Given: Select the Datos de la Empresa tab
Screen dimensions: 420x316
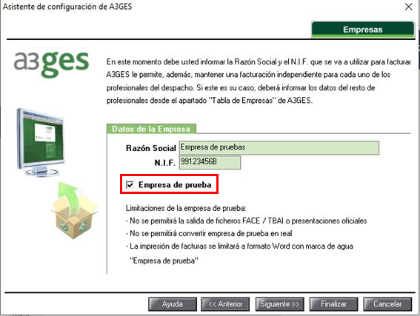Looking at the screenshot, I should [151, 129].
